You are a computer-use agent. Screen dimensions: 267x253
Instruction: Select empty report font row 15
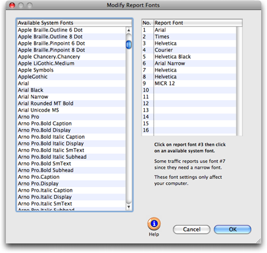[x=189, y=123]
